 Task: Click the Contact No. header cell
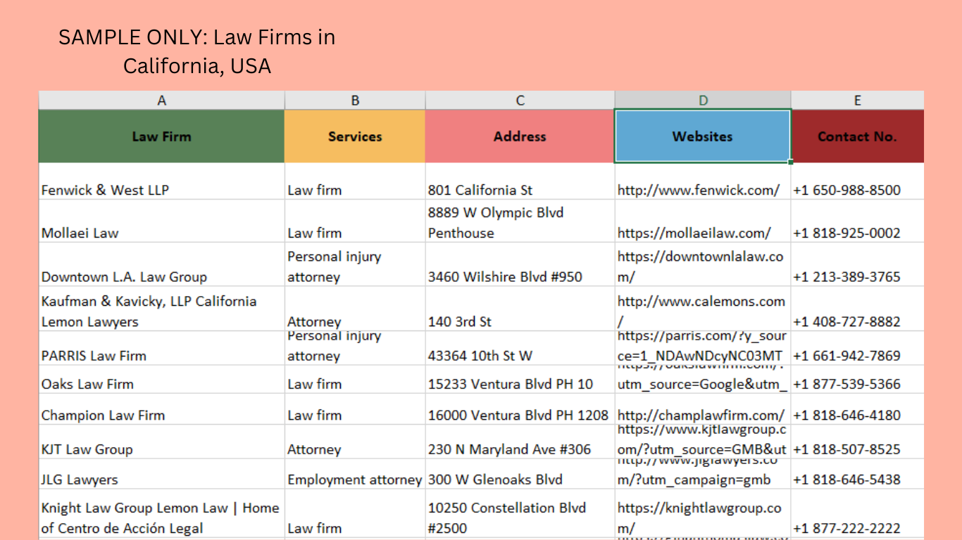pos(857,136)
